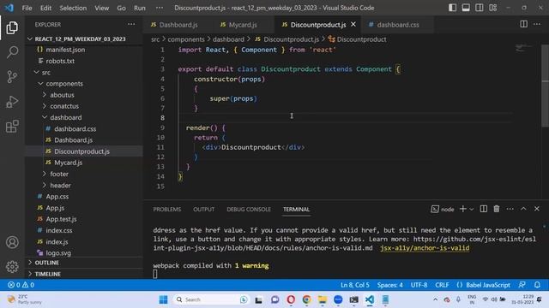Open the File menu
549x308 pixels.
27,8
